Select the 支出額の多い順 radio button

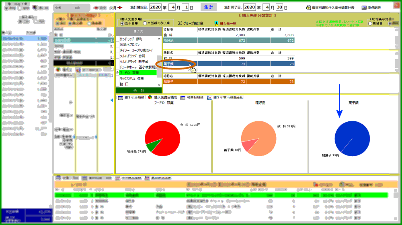pyautogui.click(x=145, y=23)
